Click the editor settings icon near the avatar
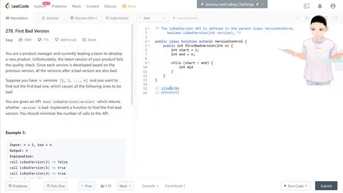The width and height of the screenshot is (343, 193). tap(326, 18)
